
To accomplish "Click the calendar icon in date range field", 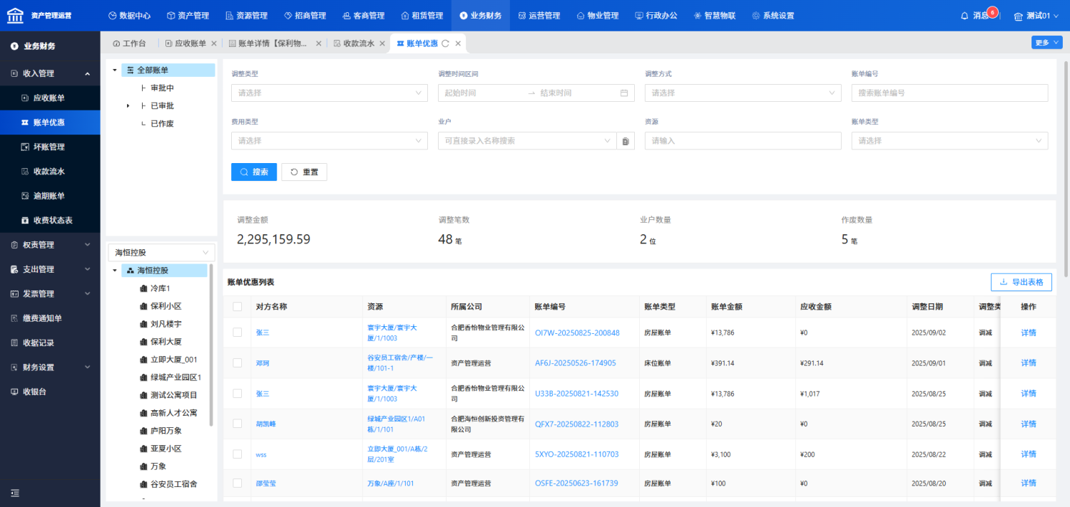I will (623, 93).
